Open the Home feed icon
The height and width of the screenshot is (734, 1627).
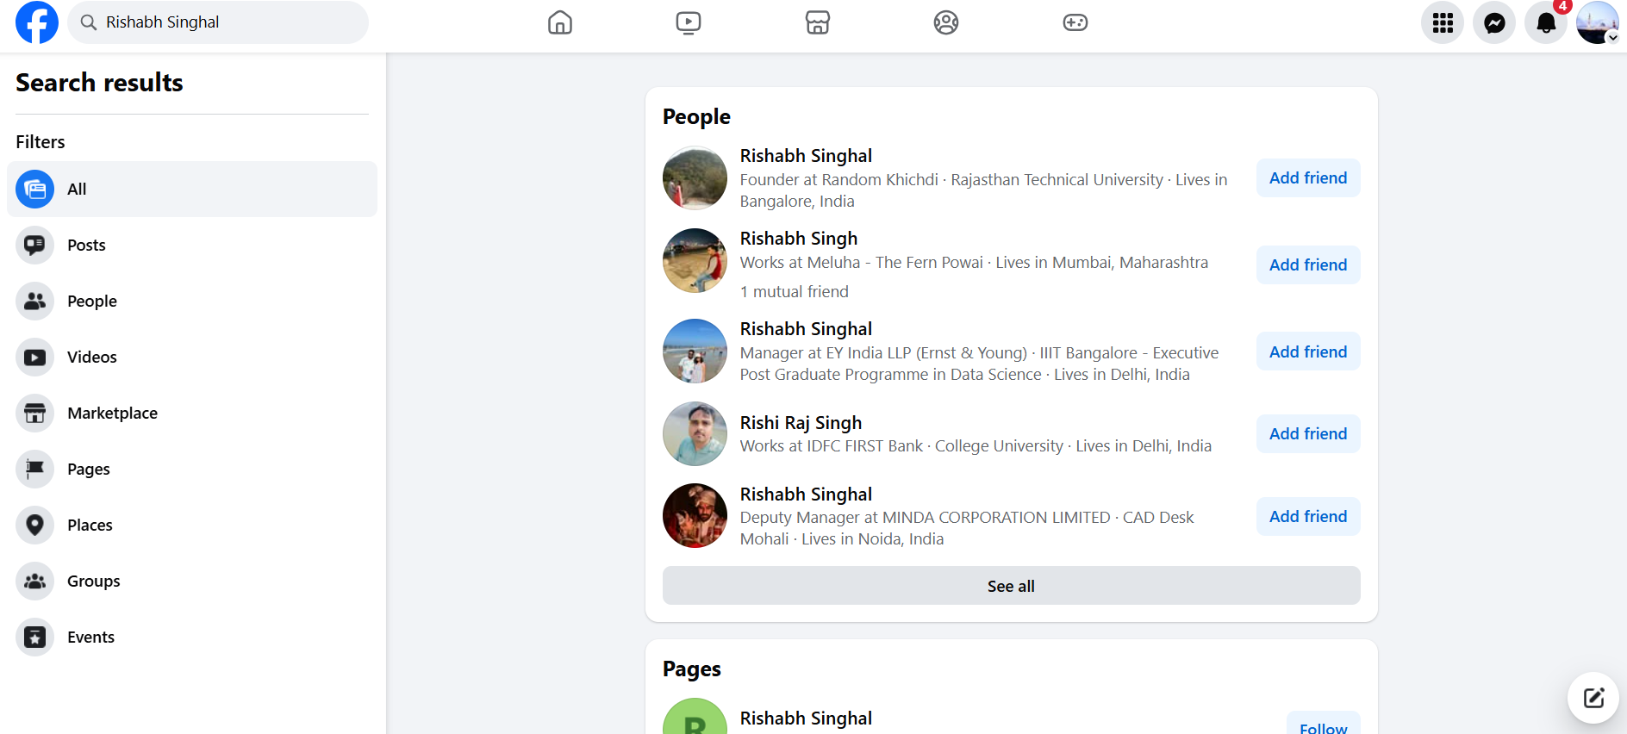point(560,22)
